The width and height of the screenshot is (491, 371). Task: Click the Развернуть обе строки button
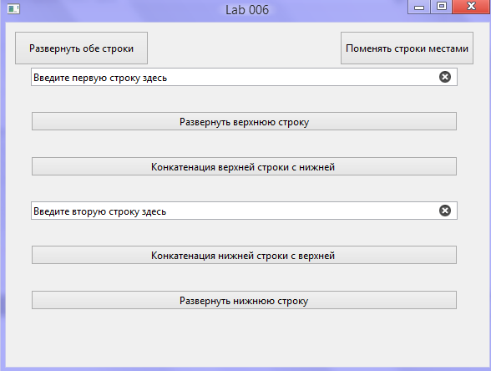tap(82, 48)
